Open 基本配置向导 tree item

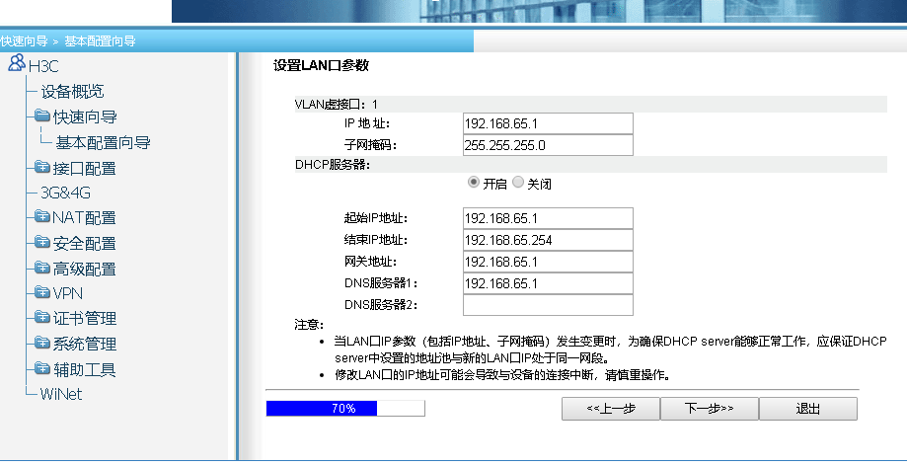point(103,142)
